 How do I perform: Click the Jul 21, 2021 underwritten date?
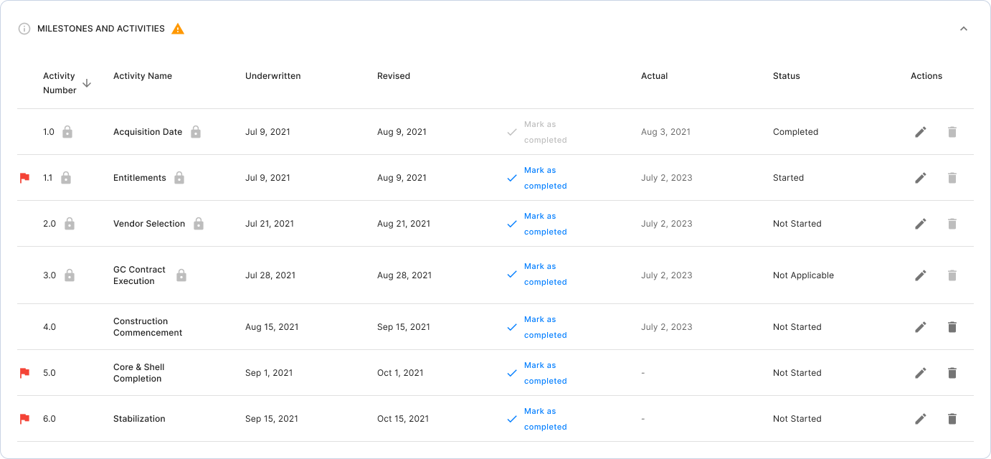pos(270,224)
